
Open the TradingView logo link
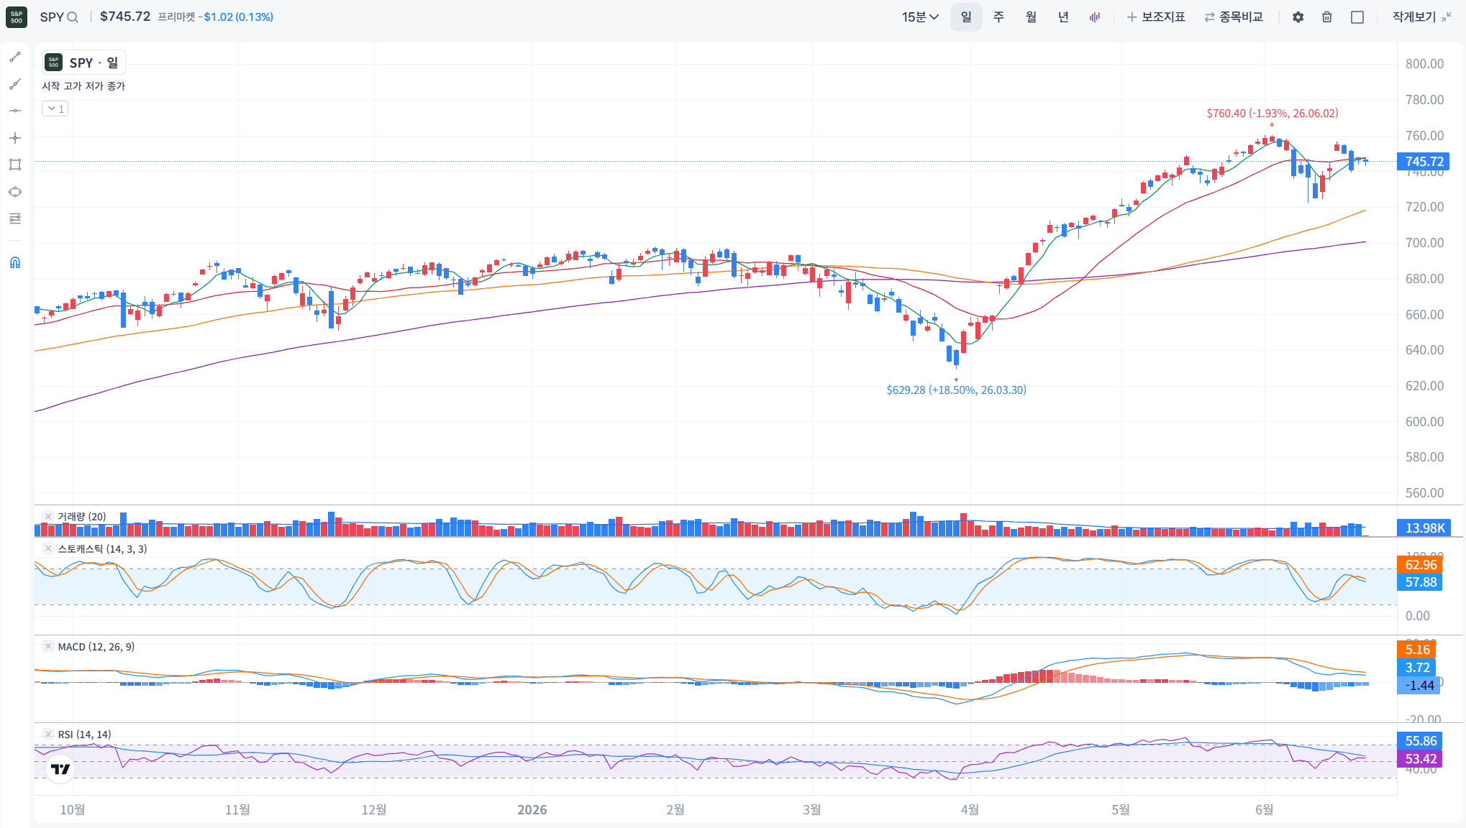click(60, 769)
